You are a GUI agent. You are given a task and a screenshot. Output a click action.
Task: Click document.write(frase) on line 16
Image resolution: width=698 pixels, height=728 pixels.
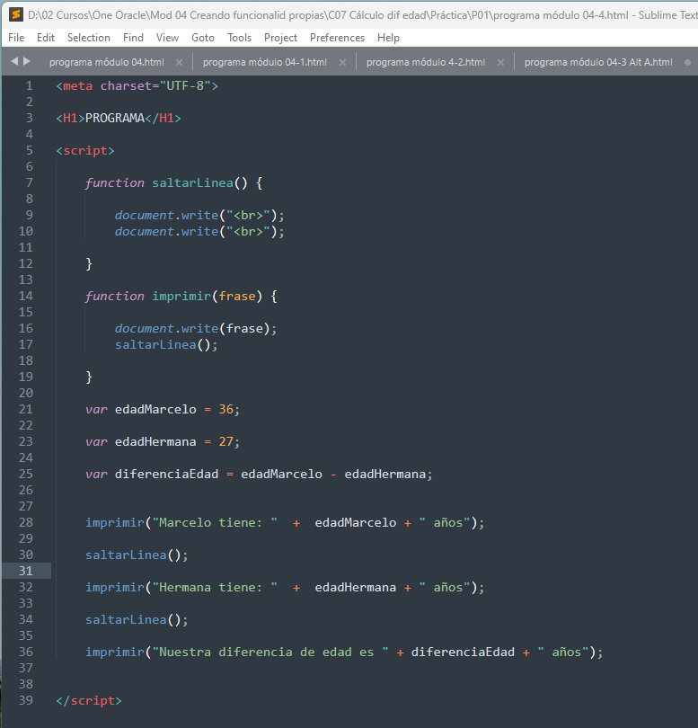pyautogui.click(x=196, y=329)
